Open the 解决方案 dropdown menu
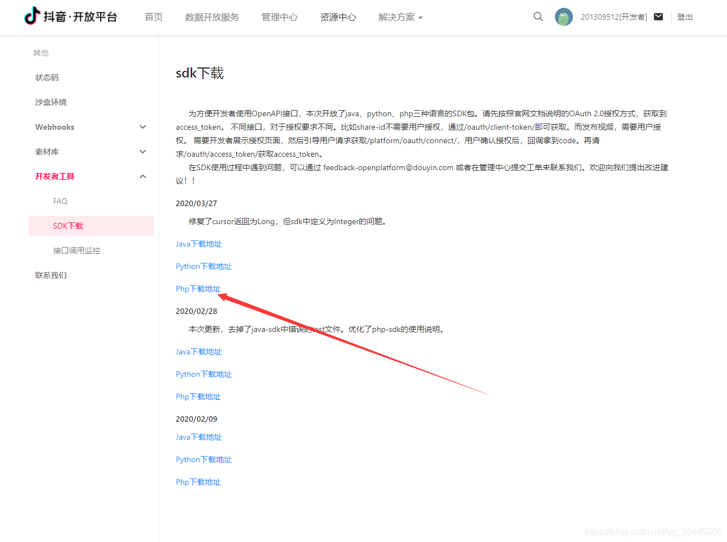This screenshot has height=542, width=727. (x=400, y=17)
